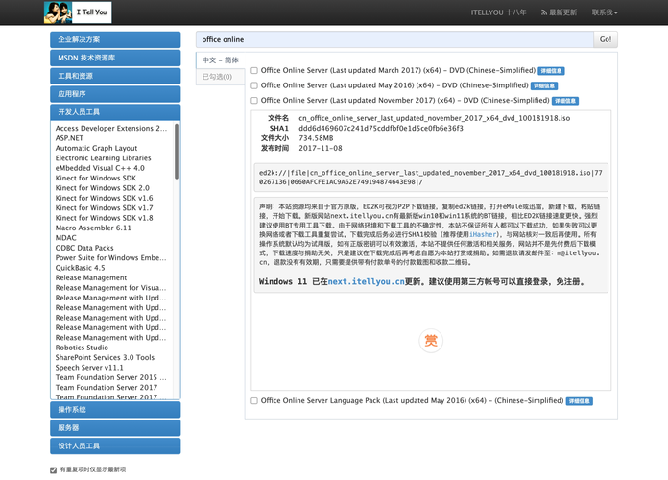Open 详细信息 badge for March 2017 release
The height and width of the screenshot is (480, 668).
[551, 71]
